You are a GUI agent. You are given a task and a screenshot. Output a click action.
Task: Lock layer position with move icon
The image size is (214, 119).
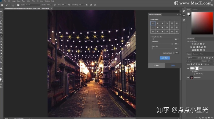[196, 64]
